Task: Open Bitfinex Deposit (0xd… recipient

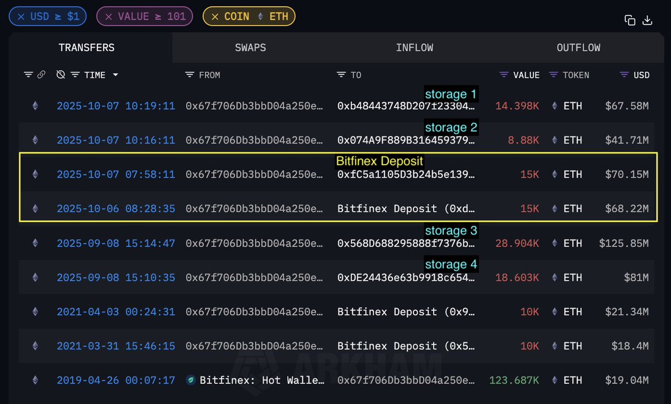Action: click(406, 208)
